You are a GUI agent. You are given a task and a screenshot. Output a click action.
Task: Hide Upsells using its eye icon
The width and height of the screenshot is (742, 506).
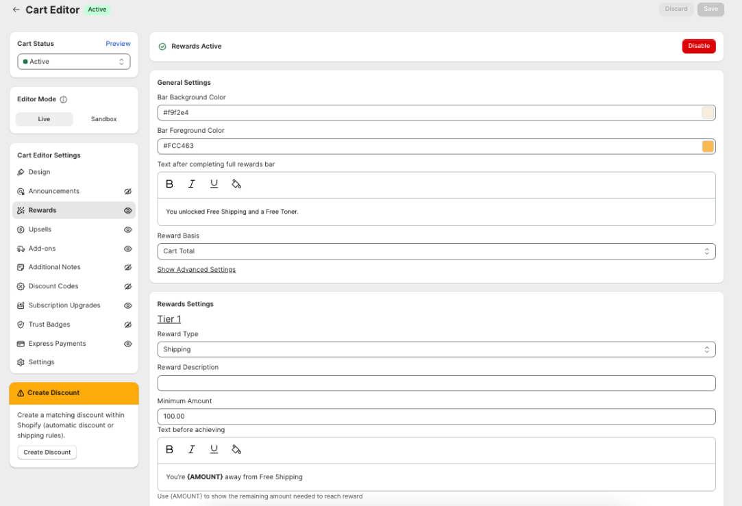click(x=127, y=229)
